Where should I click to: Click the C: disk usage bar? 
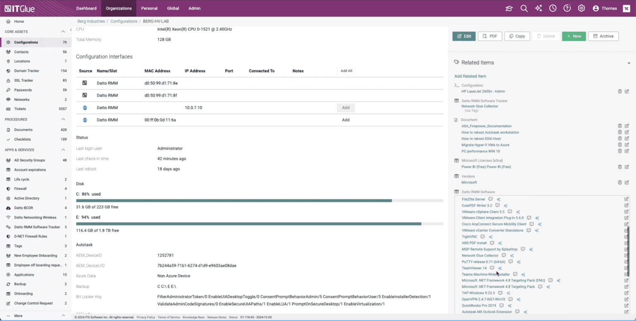pyautogui.click(x=260, y=201)
